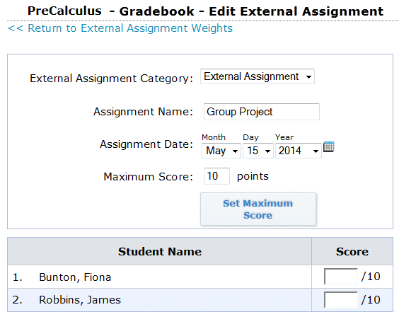Image resolution: width=399 pixels, height=312 pixels.
Task: Expand the External Assignment Category dropdown
Action: point(258,76)
